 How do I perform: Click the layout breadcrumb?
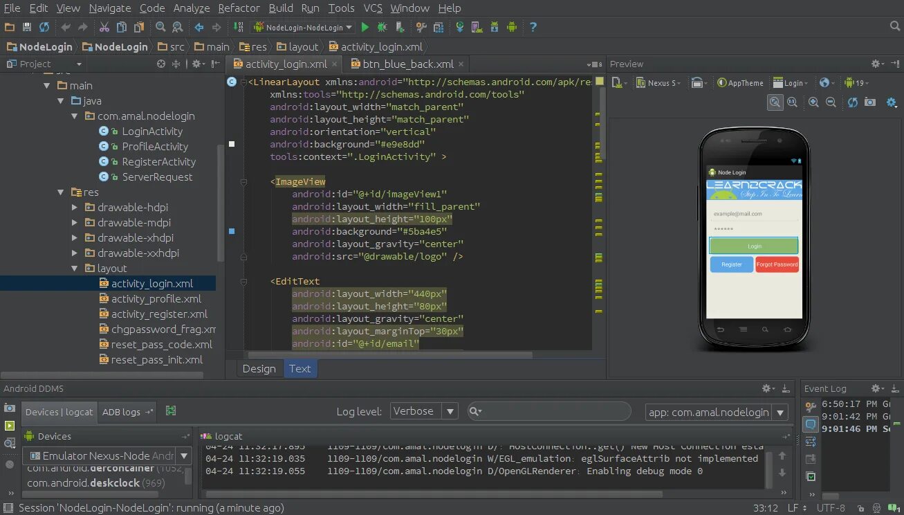pos(297,47)
